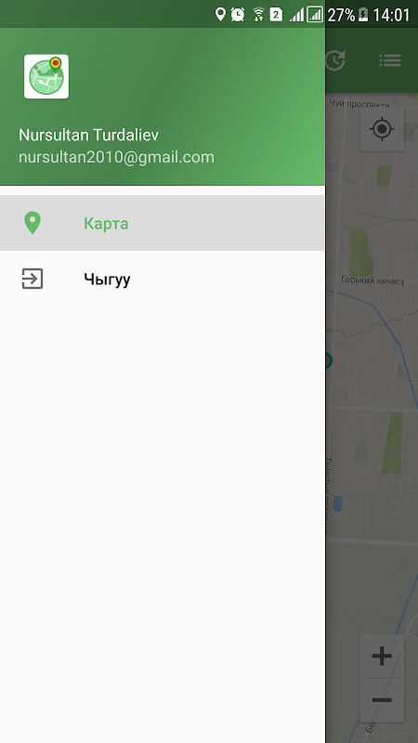418x743 pixels.
Task: Tap the alarm icon in status bar
Action: (238, 15)
